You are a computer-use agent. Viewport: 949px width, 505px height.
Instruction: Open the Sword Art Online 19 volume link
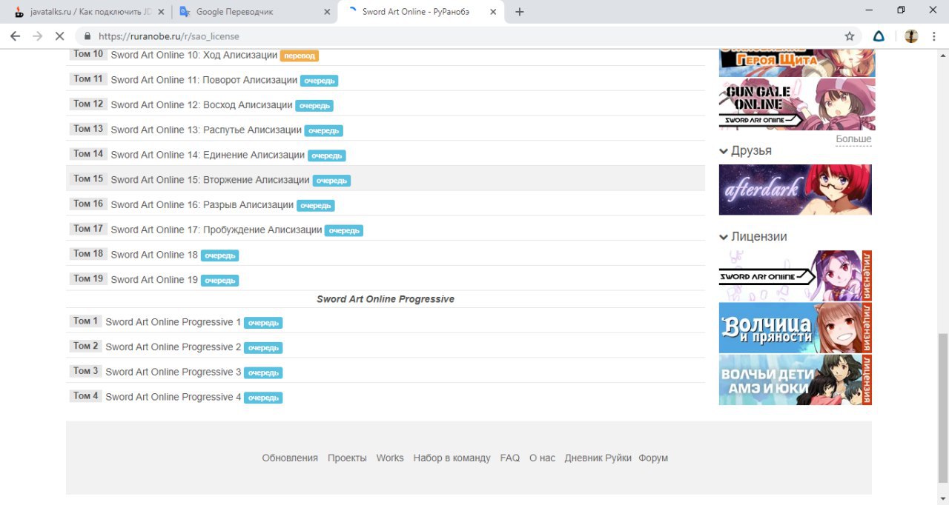(154, 279)
